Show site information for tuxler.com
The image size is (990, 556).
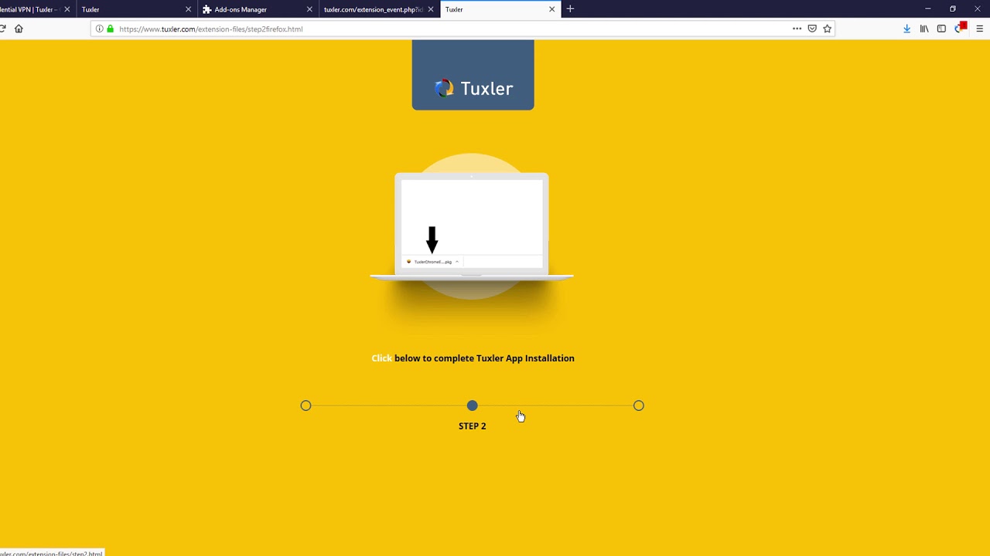[99, 29]
